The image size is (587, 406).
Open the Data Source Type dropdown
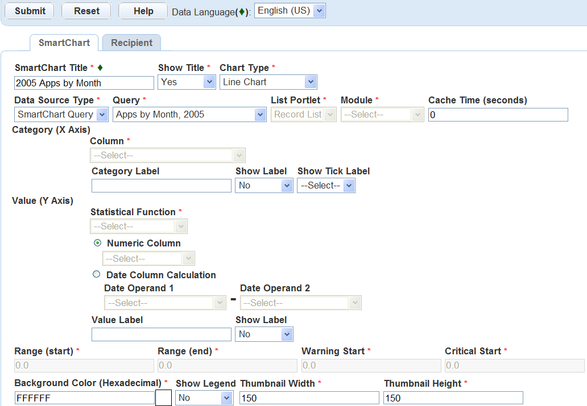tap(61, 115)
